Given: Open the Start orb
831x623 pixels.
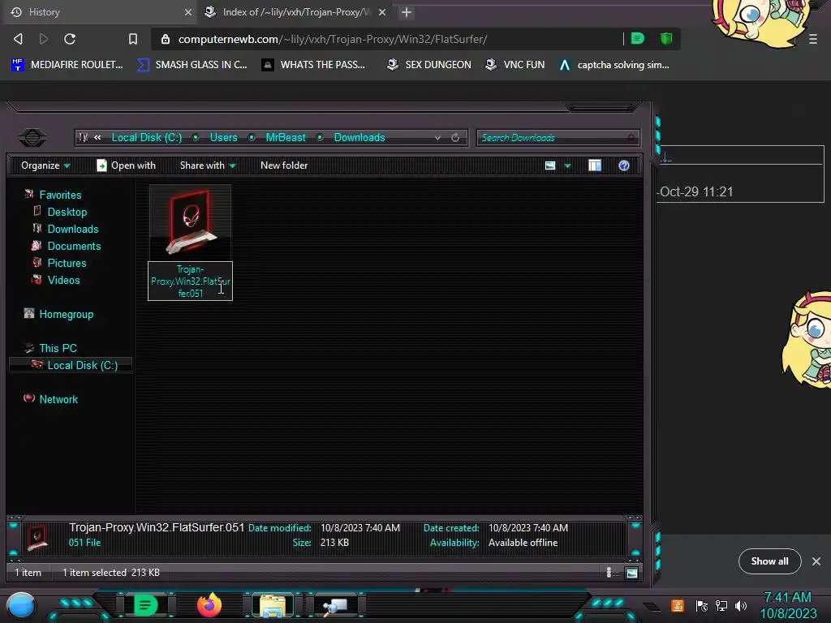Looking at the screenshot, I should tap(21, 605).
